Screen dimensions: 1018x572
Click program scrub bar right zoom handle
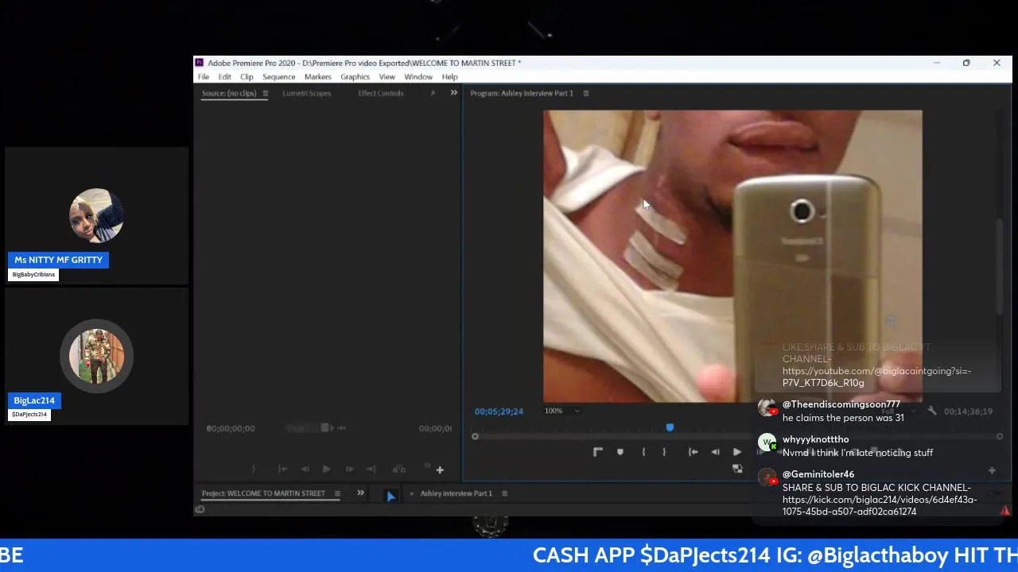coord(1000,436)
